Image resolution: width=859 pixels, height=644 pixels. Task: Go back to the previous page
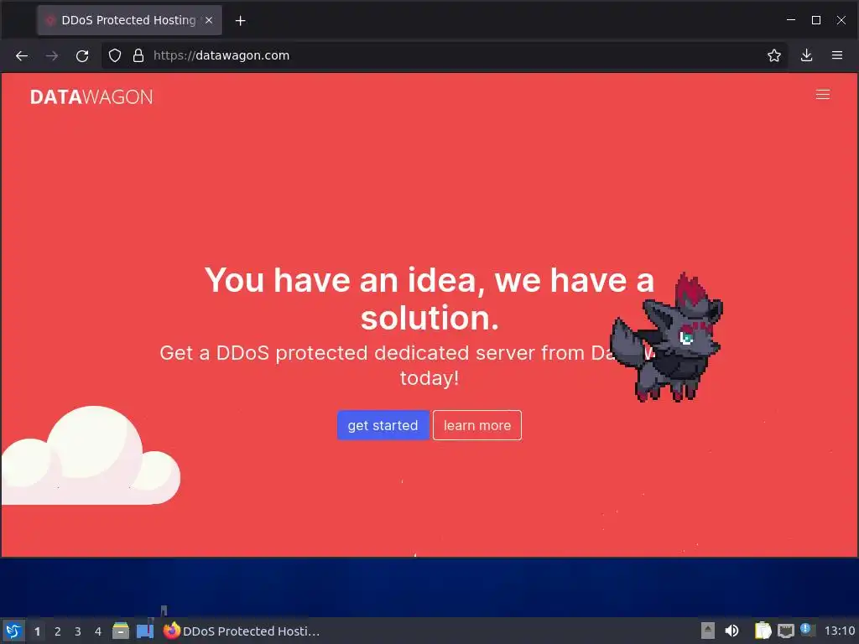21,56
